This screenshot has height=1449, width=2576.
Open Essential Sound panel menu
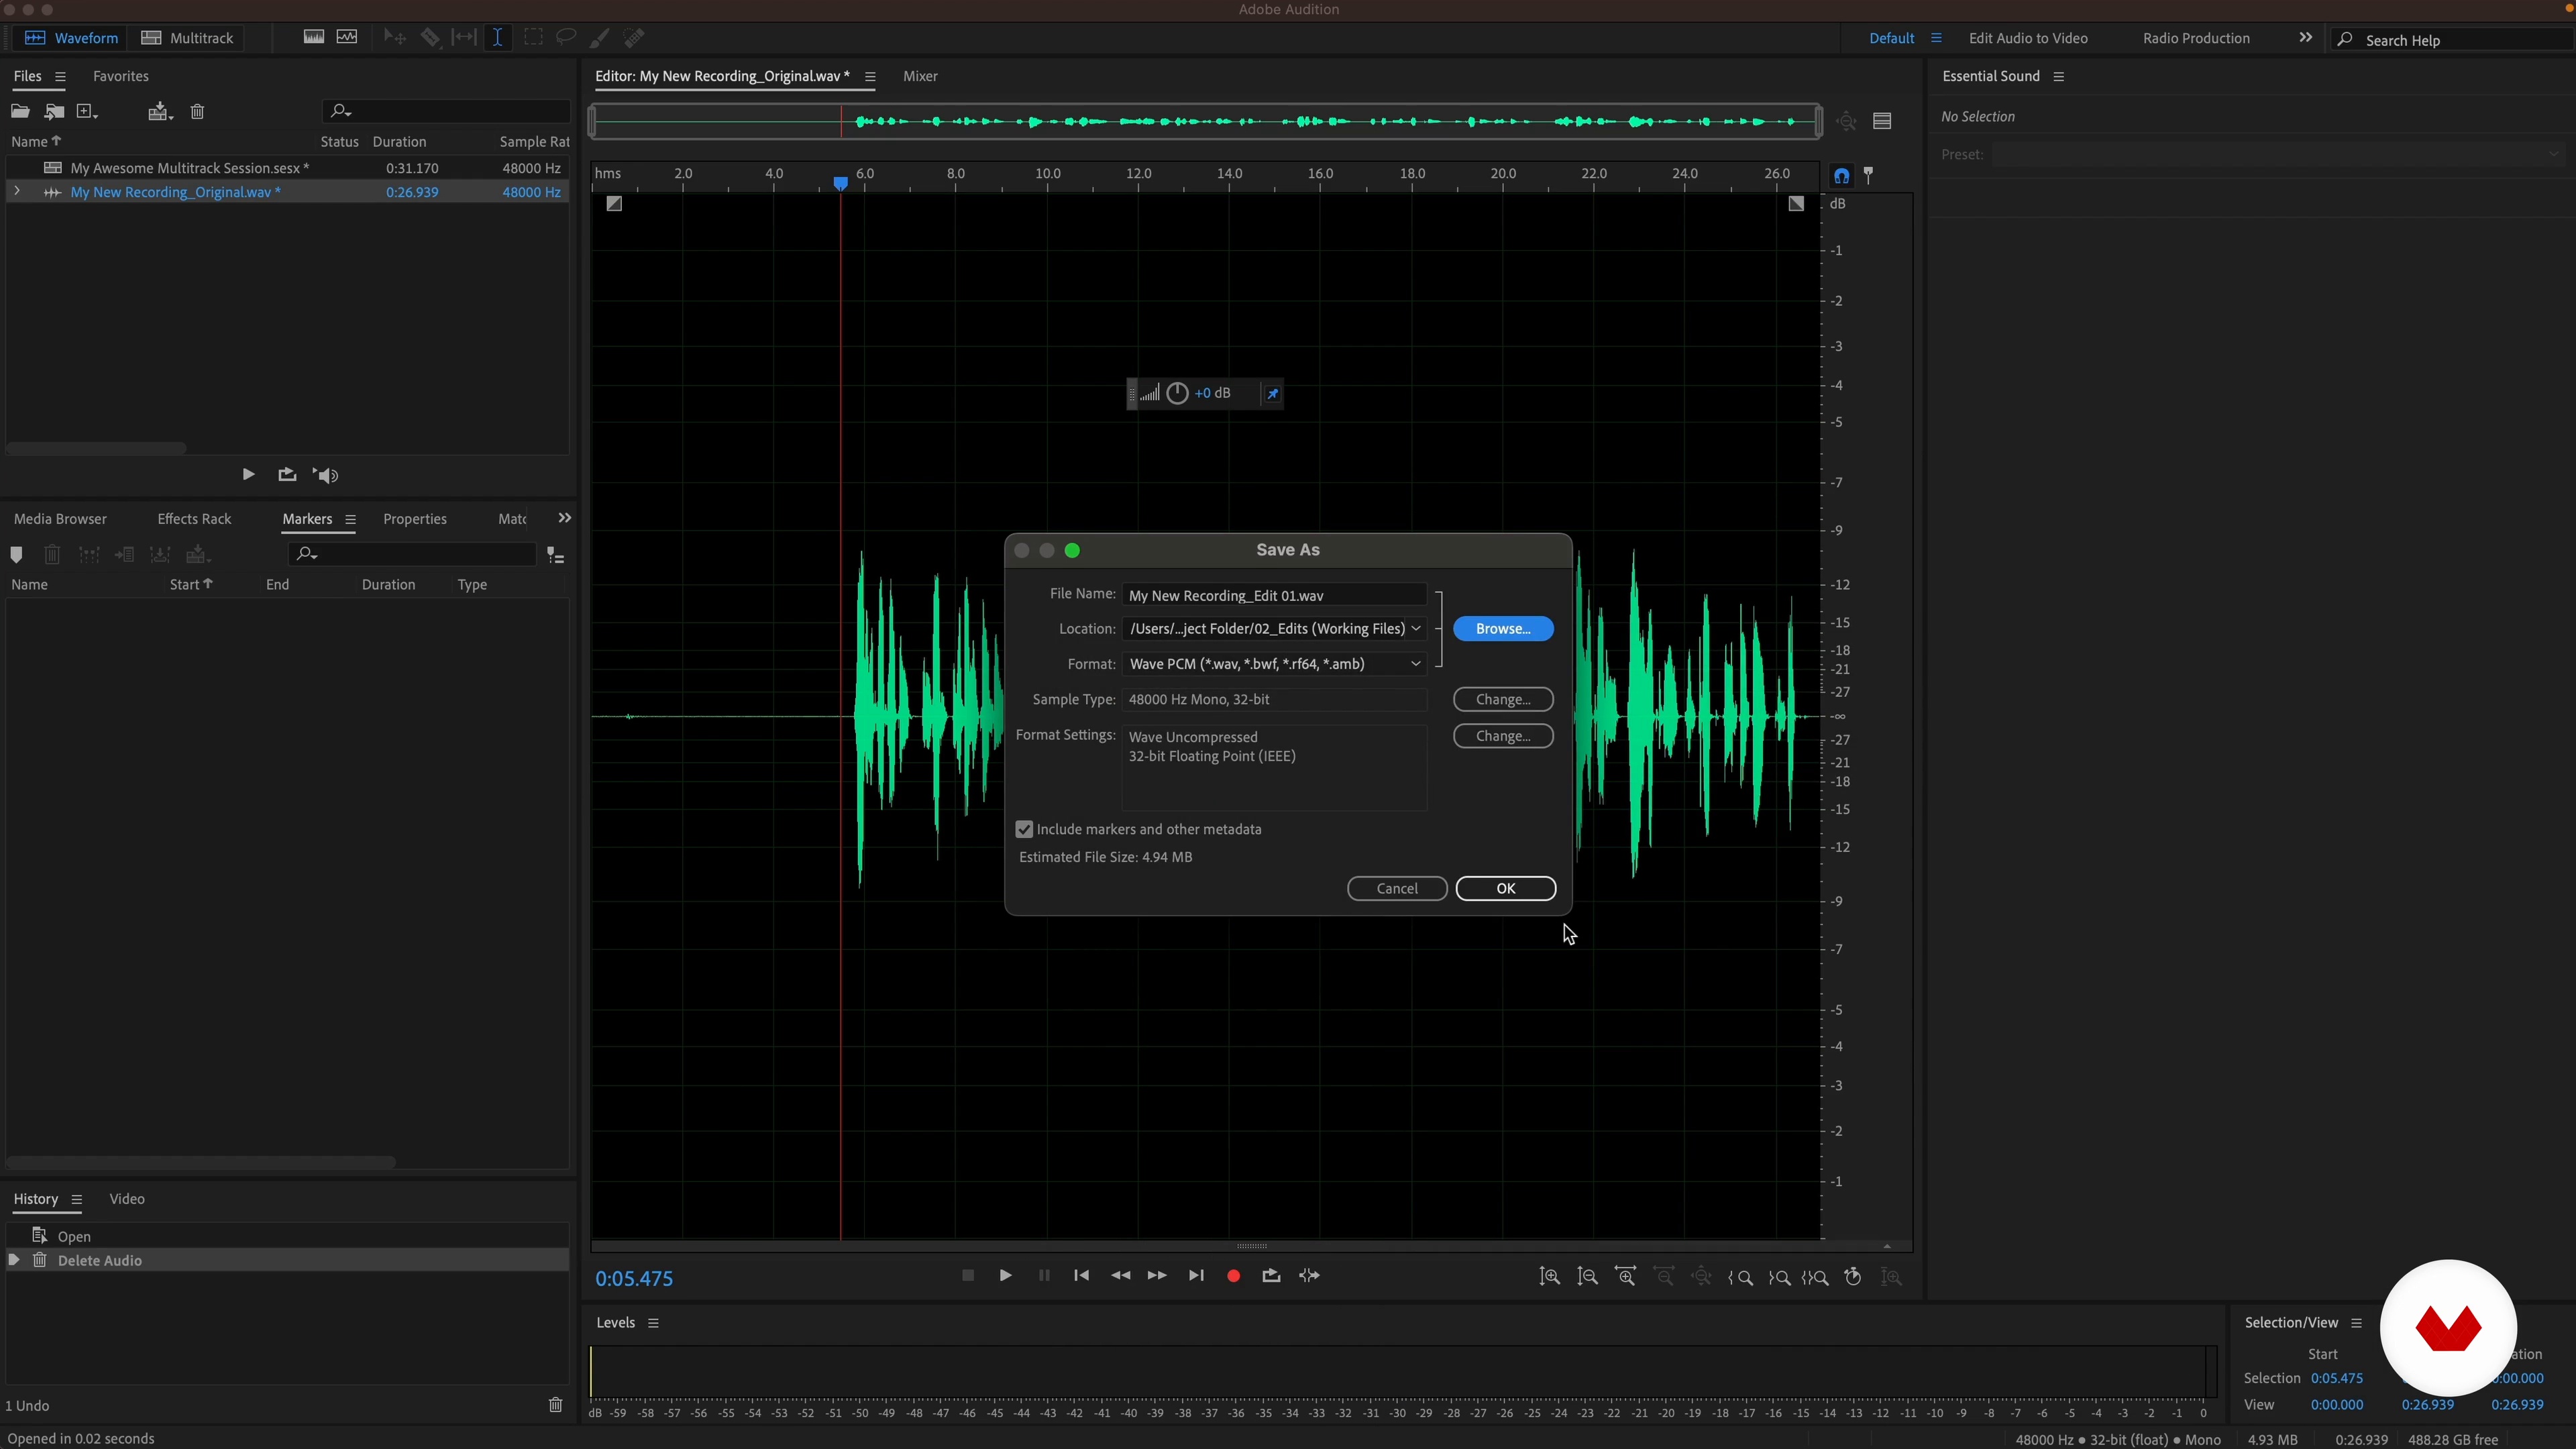2059,76
